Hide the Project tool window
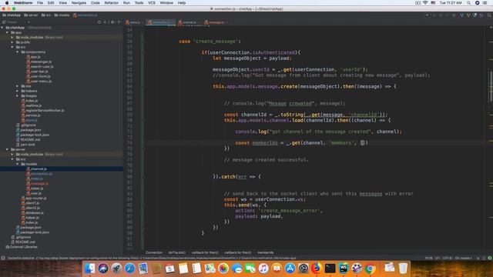 point(119,22)
